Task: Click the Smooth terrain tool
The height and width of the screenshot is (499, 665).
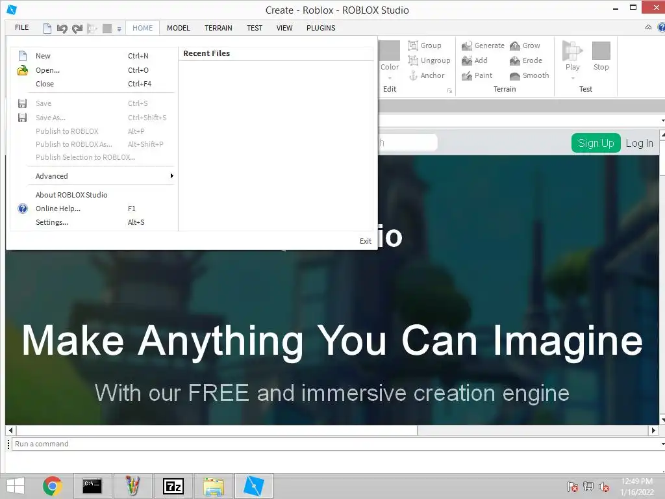Action: tap(529, 75)
